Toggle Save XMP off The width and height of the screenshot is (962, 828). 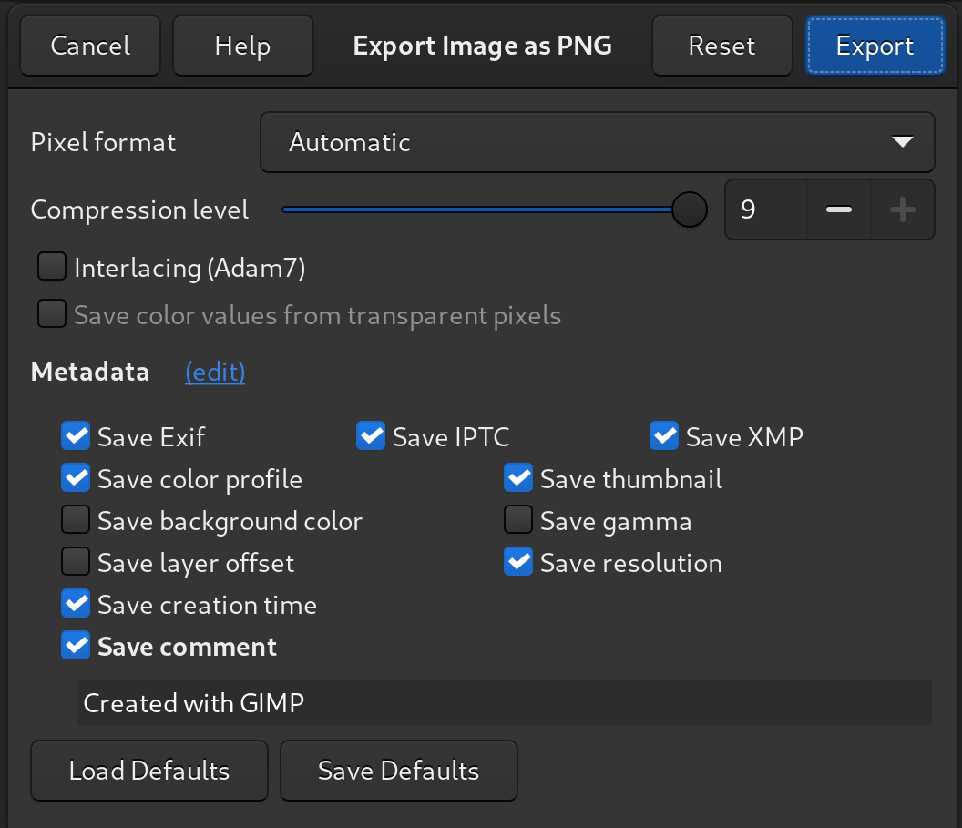(x=664, y=435)
